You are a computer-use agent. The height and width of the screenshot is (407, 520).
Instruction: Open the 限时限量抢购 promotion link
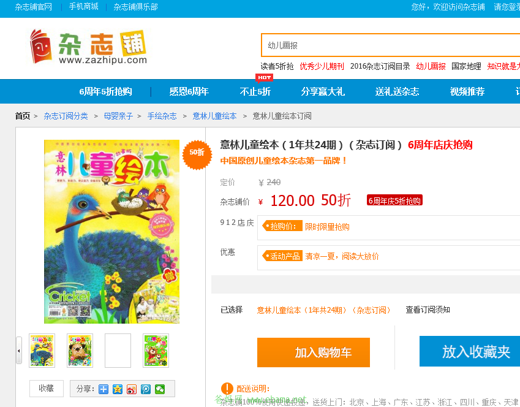(327, 227)
